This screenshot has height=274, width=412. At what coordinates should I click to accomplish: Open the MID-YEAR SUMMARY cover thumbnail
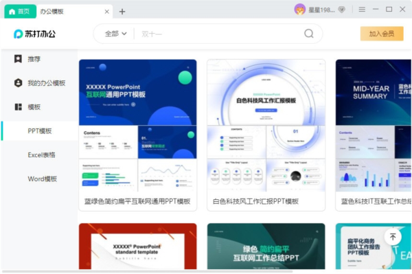tap(374, 92)
